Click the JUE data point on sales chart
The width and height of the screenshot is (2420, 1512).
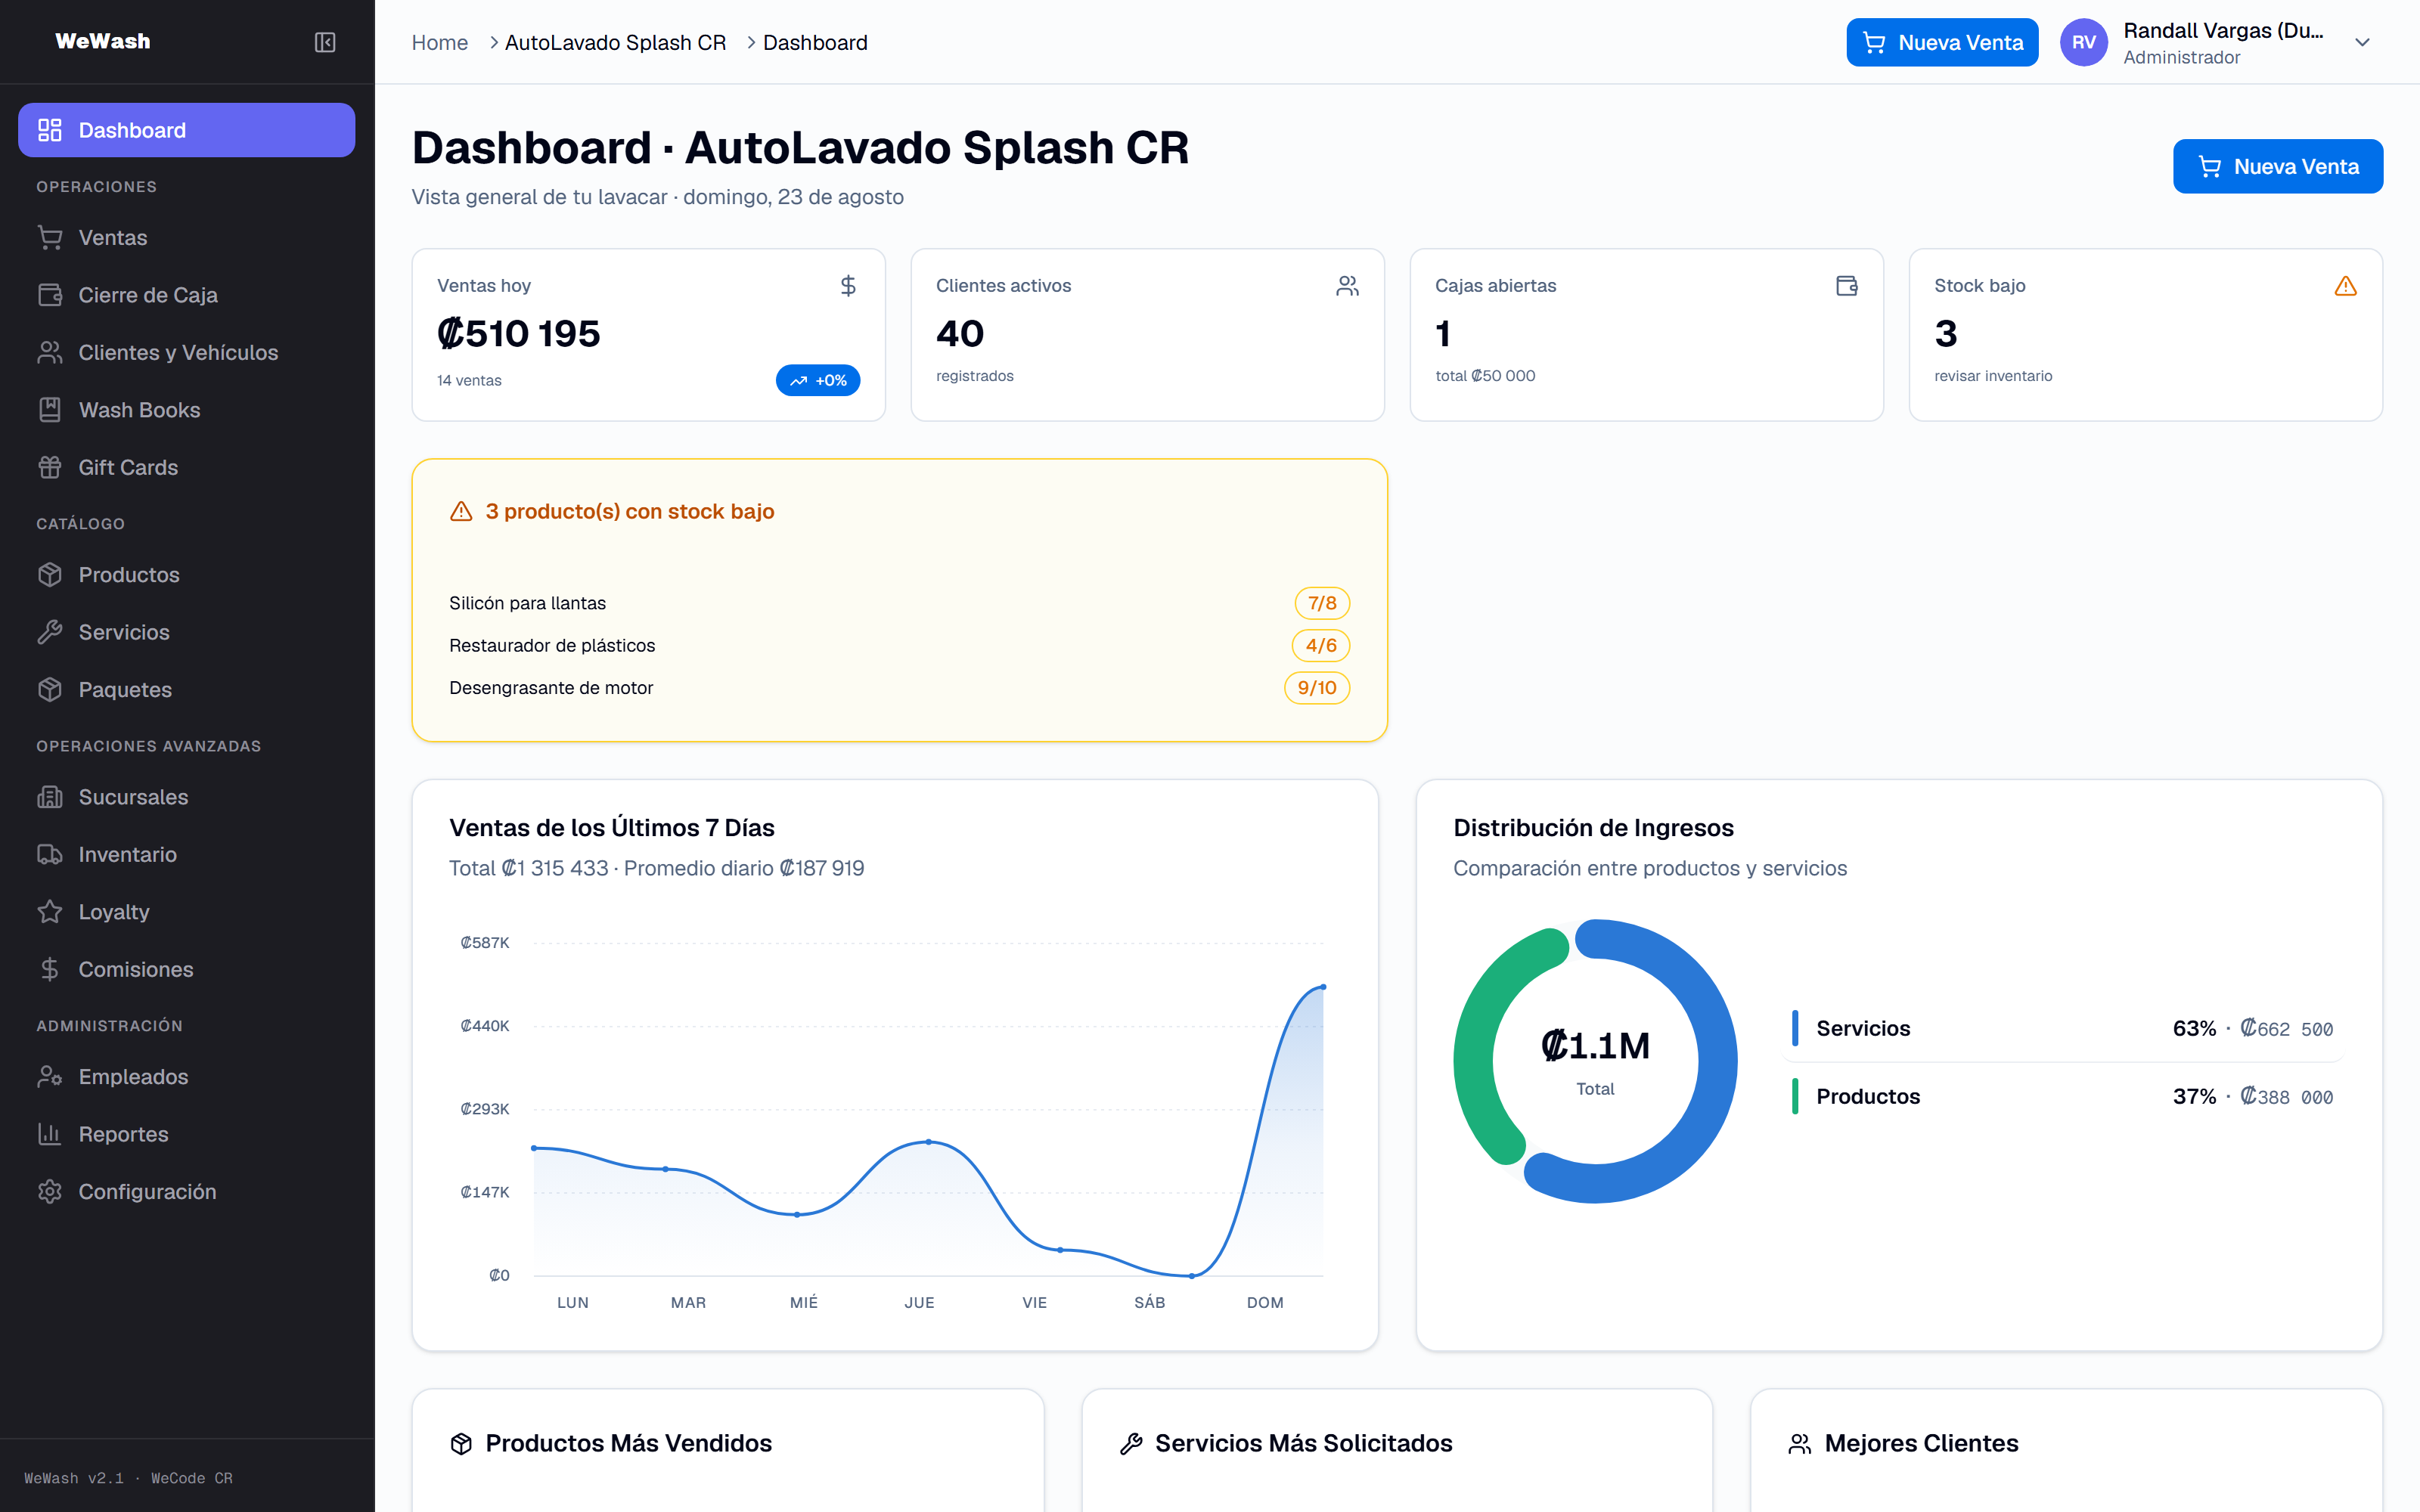click(929, 1141)
